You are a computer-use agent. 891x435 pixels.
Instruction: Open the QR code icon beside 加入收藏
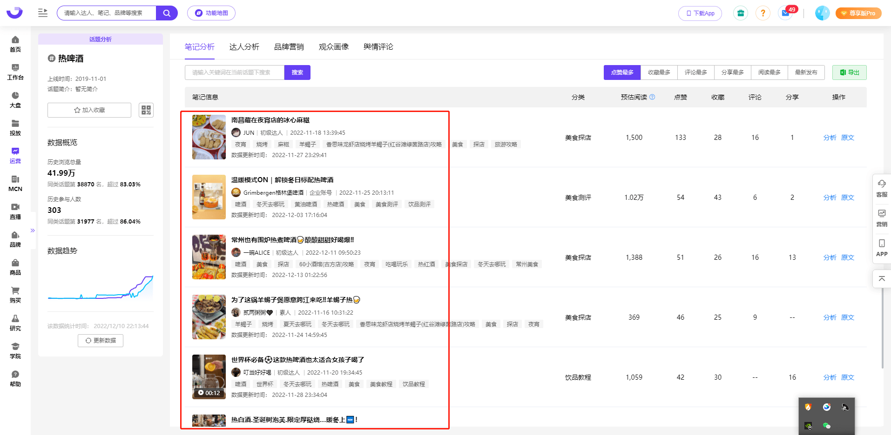click(146, 110)
